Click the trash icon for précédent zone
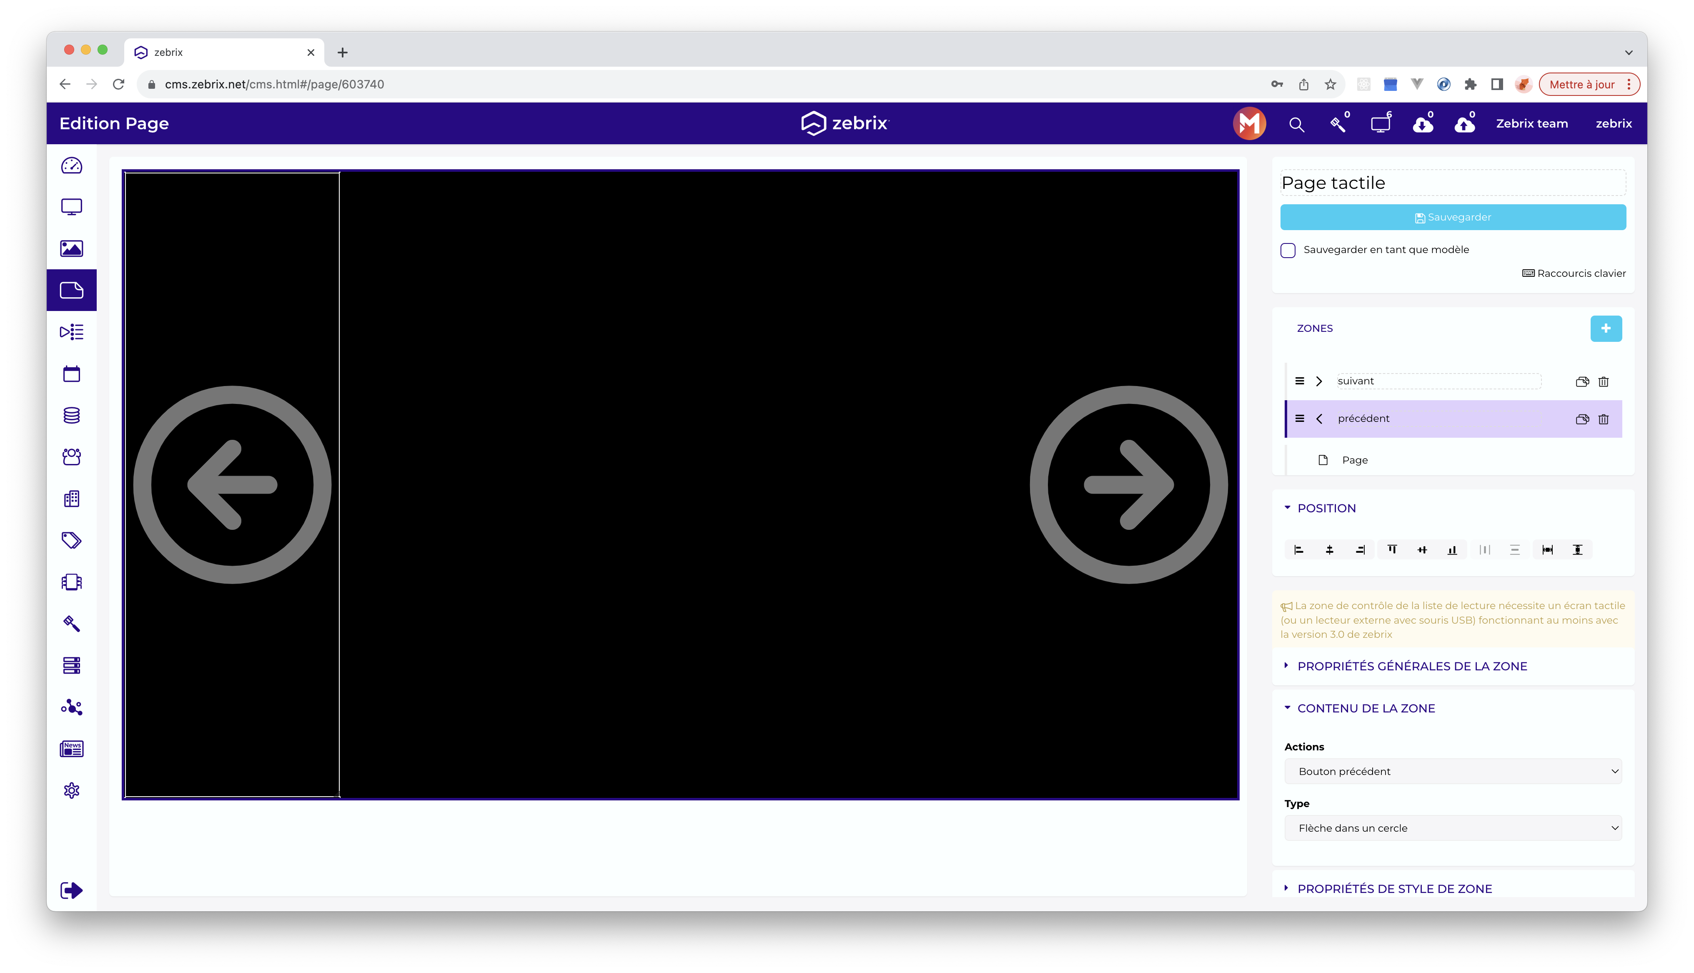 pos(1603,419)
